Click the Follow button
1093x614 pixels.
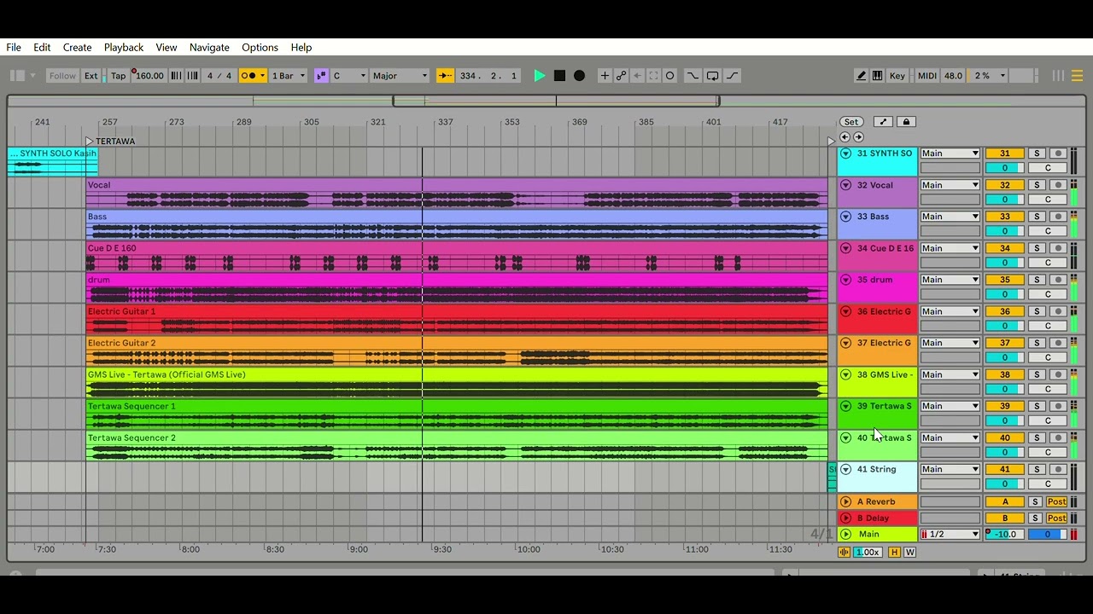click(x=62, y=76)
